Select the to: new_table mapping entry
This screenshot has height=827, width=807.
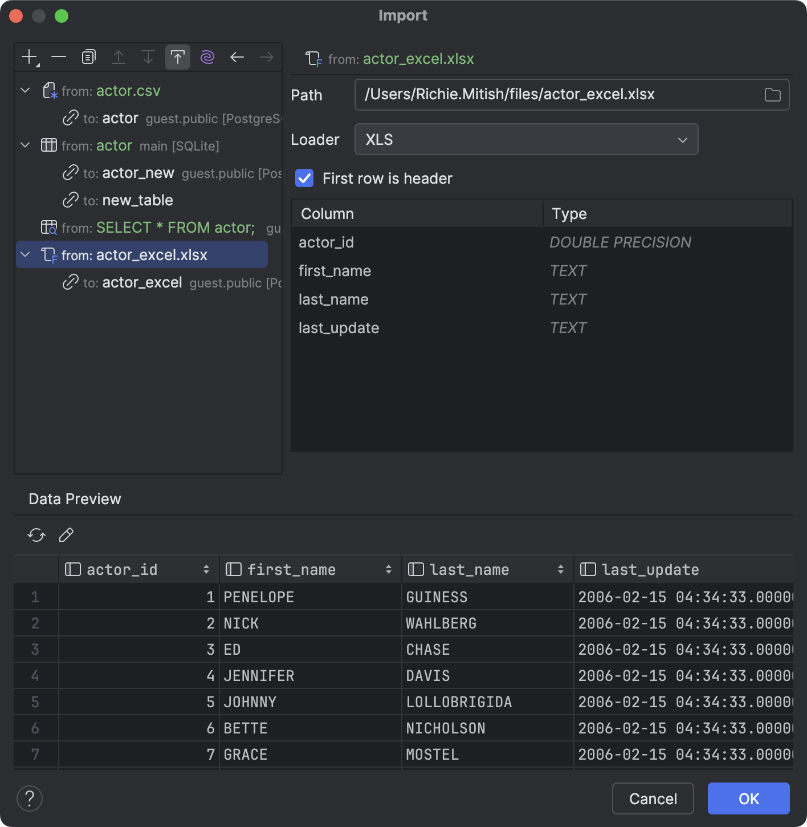tap(137, 200)
